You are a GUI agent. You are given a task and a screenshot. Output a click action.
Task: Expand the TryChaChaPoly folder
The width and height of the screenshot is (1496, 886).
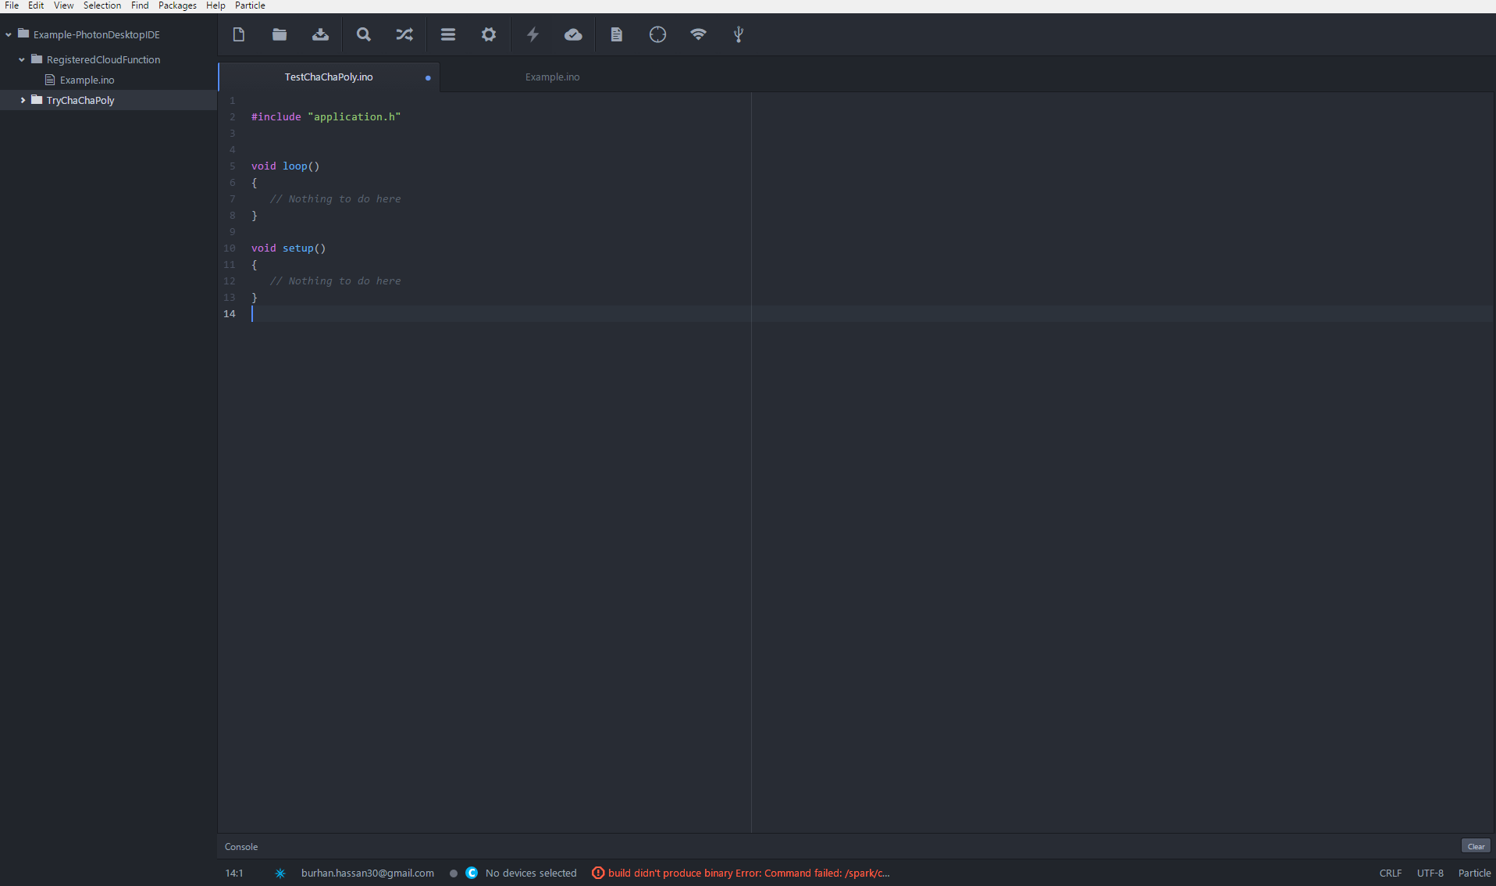(x=23, y=100)
